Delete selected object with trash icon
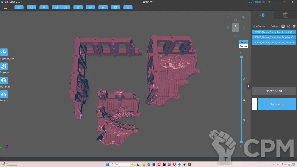 pyautogui.click(x=294, y=26)
